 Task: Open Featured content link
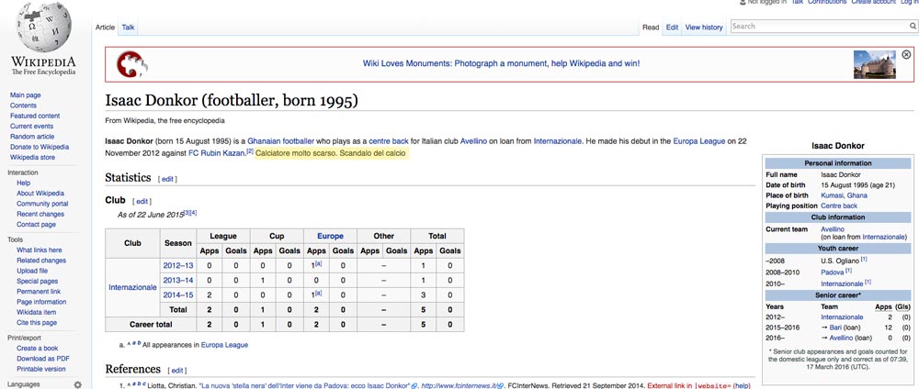[35, 116]
